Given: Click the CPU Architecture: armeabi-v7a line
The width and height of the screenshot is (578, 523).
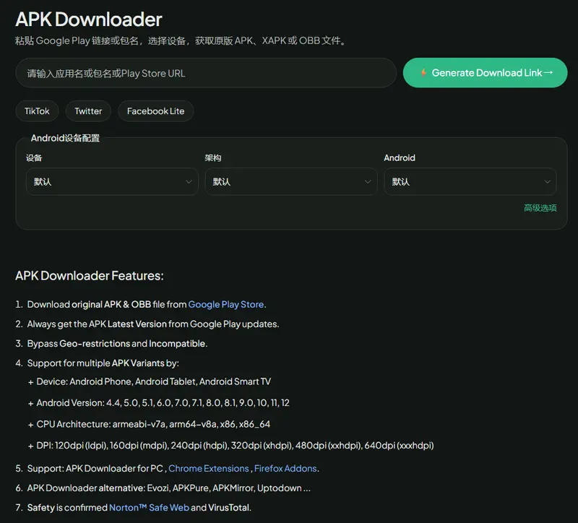Looking at the screenshot, I should (x=149, y=424).
